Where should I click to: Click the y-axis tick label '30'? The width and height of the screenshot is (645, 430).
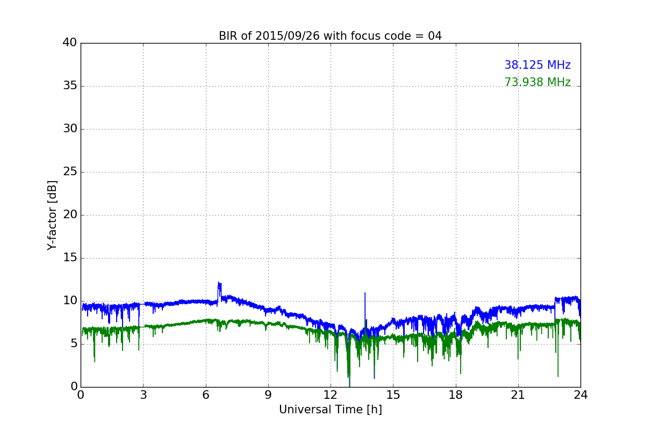pos(70,129)
